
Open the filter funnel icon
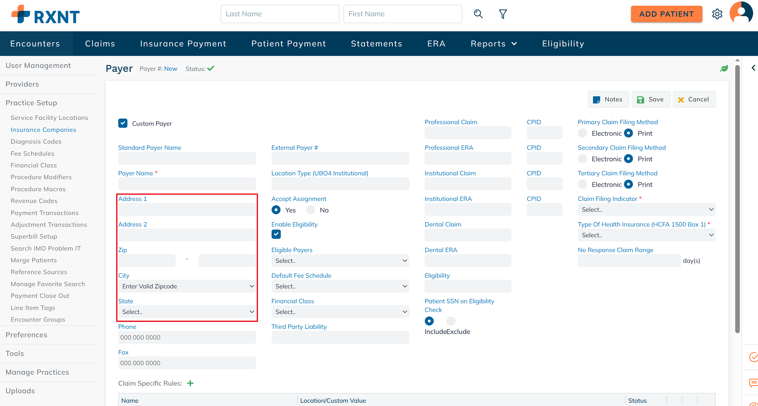point(503,14)
